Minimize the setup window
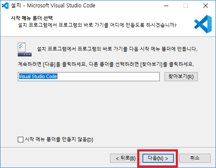Viewport: 216px width, 168px height. pos(166,6)
